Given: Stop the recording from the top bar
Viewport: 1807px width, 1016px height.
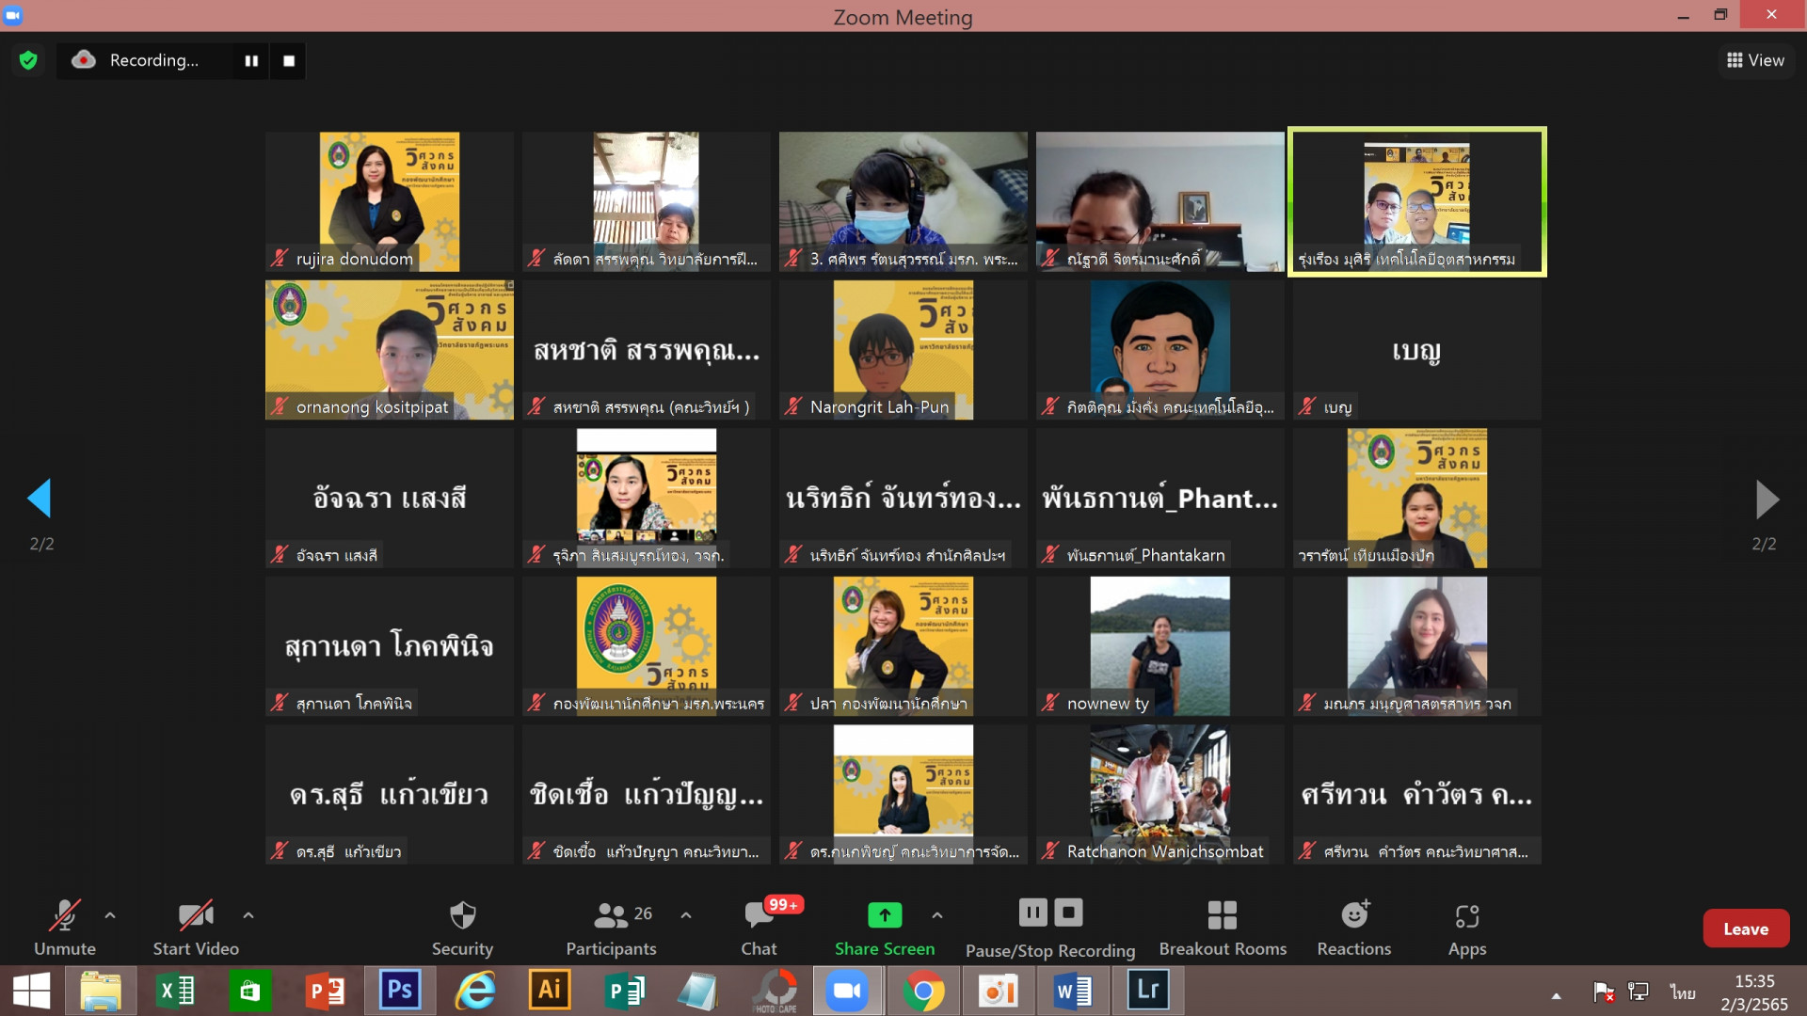Looking at the screenshot, I should (x=289, y=60).
